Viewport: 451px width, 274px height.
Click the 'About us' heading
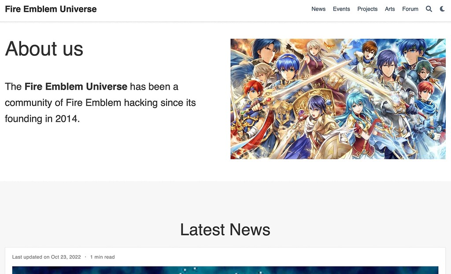click(x=44, y=49)
